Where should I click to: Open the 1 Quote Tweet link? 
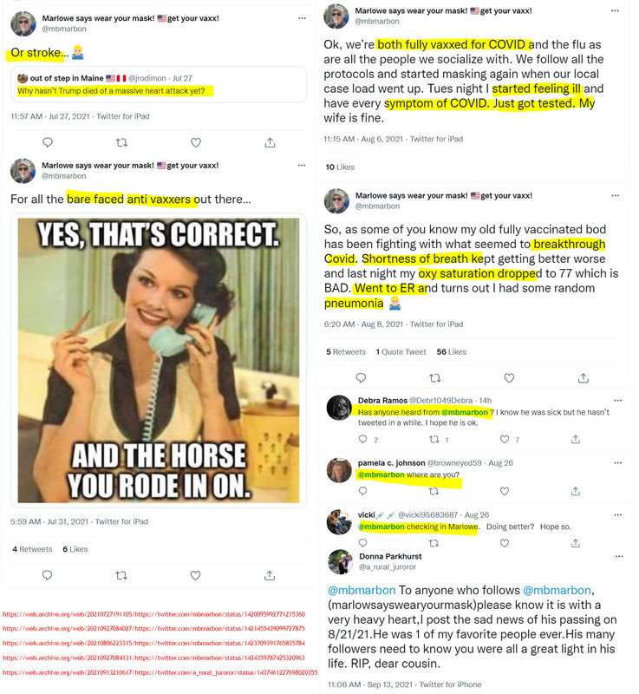click(401, 352)
